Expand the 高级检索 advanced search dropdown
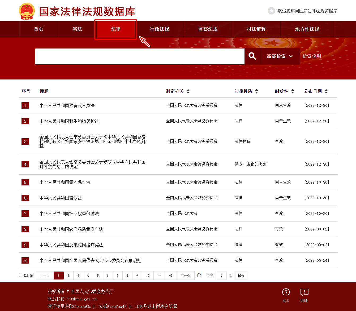 [280, 56]
